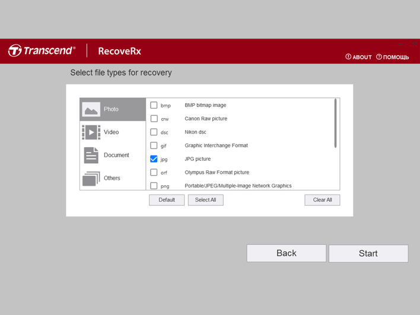The height and width of the screenshot is (315, 420).
Task: Enable the bmp checkbox
Action: pyautogui.click(x=154, y=105)
